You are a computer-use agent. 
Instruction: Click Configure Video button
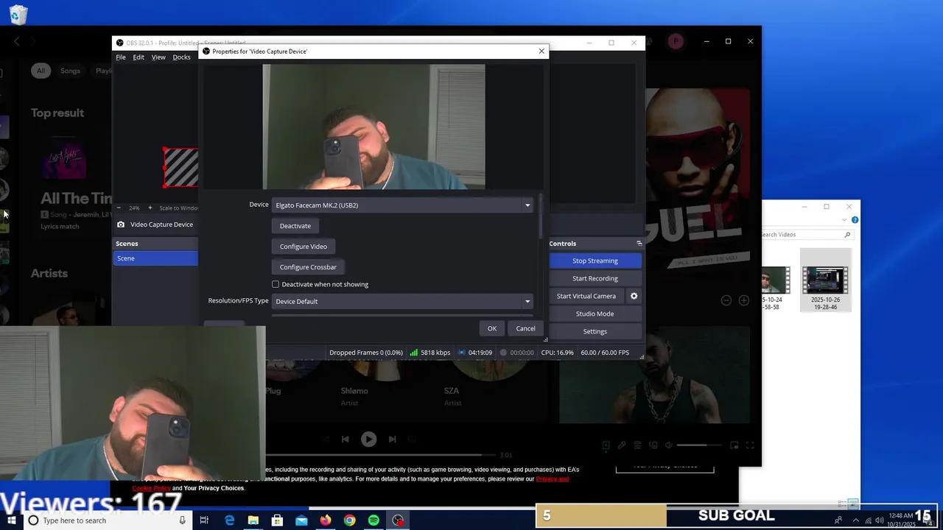click(304, 247)
